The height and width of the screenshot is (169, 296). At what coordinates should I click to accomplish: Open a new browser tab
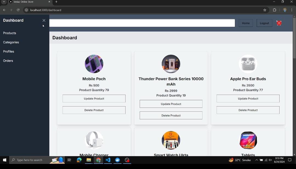coord(56,2)
